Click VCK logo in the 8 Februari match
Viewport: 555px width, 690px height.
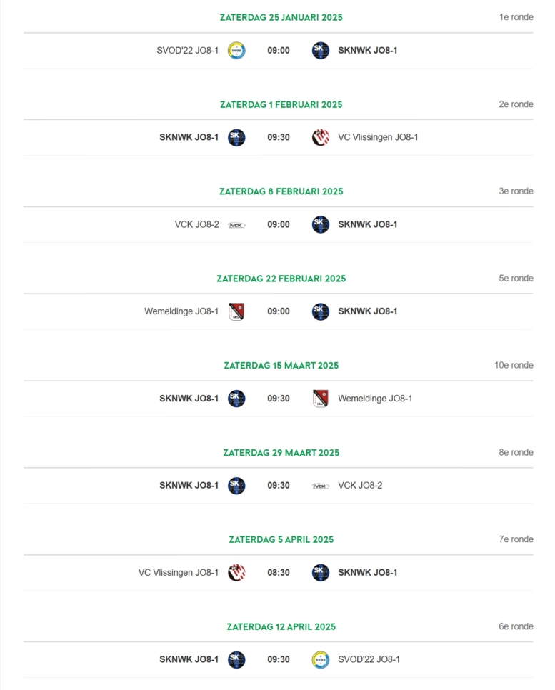pyautogui.click(x=236, y=225)
